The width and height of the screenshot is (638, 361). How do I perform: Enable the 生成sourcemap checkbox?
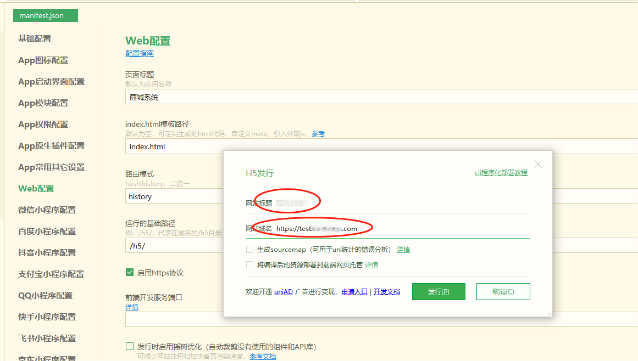tap(250, 250)
